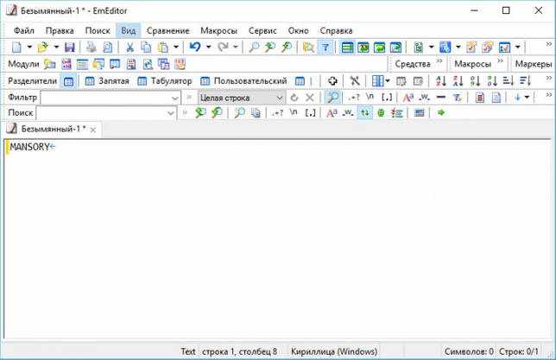Click the Copy icon in main toolbar
556x360 pixels.
146,47
